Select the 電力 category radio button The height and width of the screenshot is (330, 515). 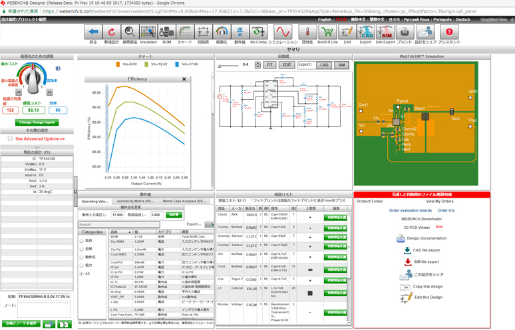point(81,265)
